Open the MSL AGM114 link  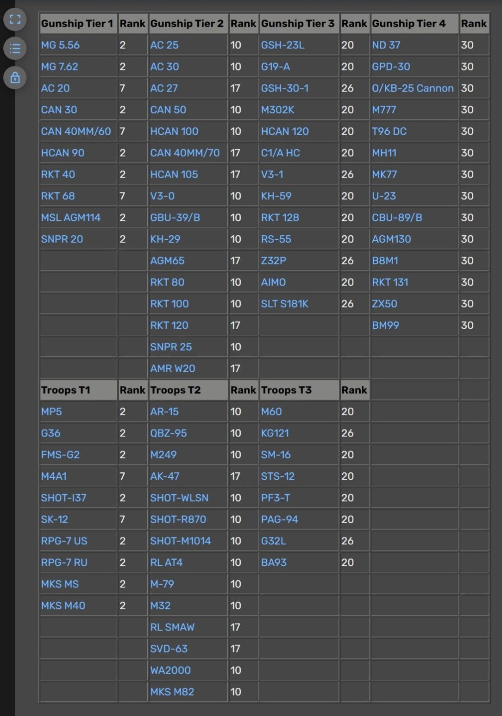(71, 218)
